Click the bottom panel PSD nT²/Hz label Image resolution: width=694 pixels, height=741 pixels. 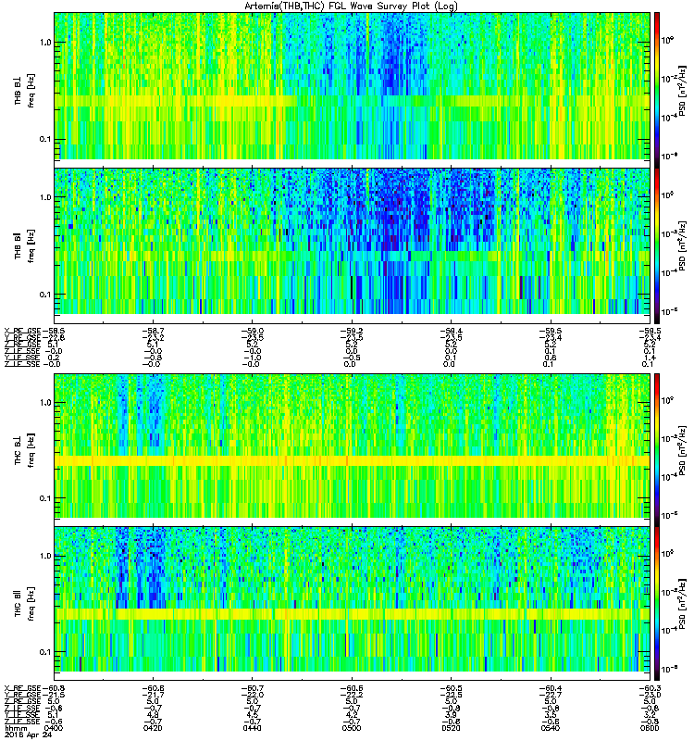pos(682,604)
